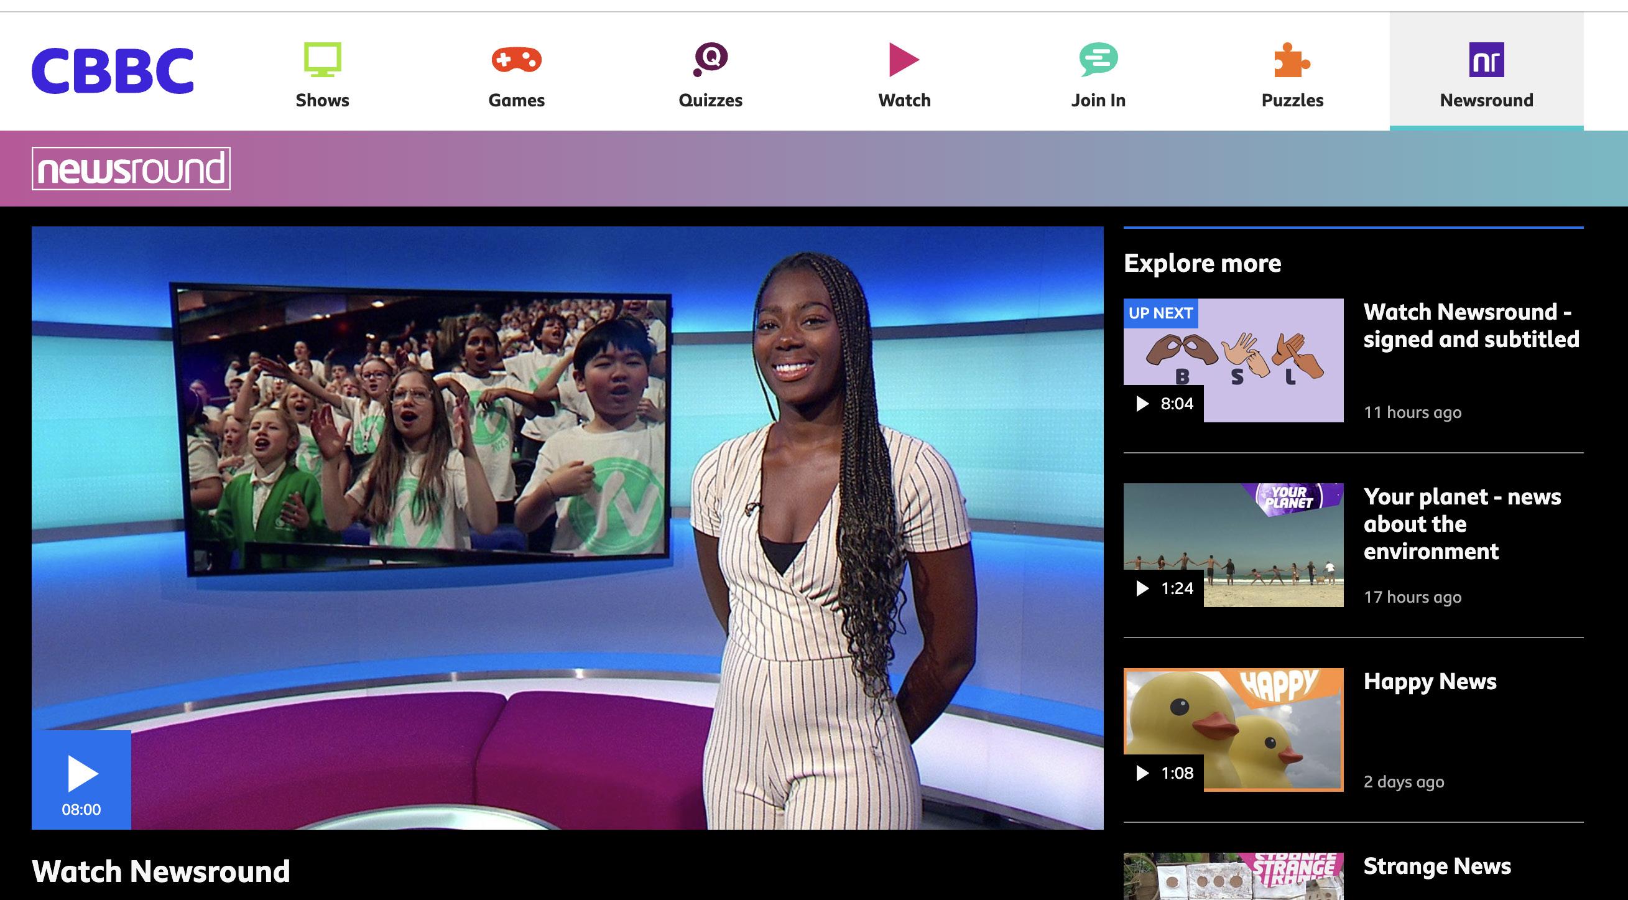Play the main Newsround video

click(x=81, y=779)
